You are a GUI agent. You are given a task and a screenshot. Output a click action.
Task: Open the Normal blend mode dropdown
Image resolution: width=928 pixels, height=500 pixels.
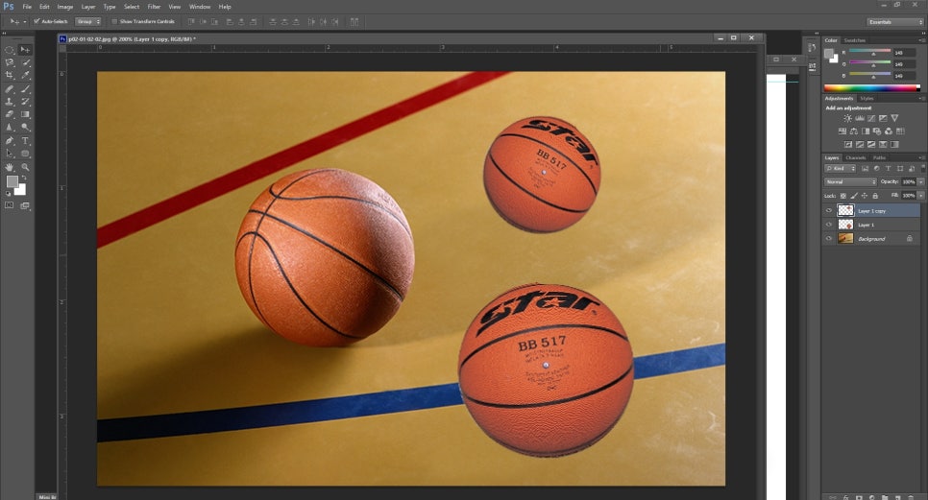click(x=850, y=182)
